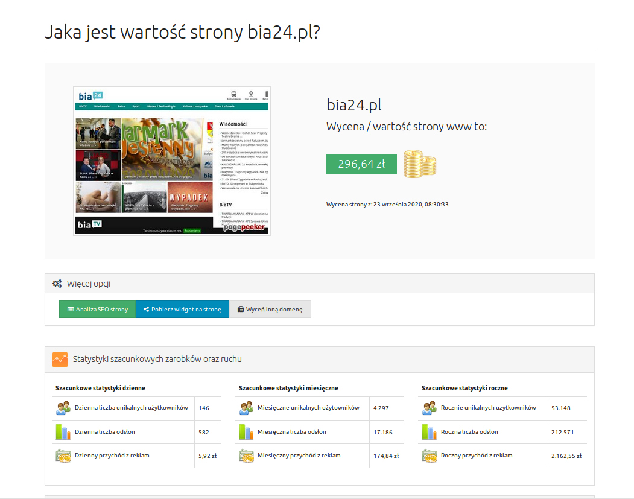Open Analiza SEO strony button
Image resolution: width=634 pixels, height=499 pixels.
click(x=98, y=310)
